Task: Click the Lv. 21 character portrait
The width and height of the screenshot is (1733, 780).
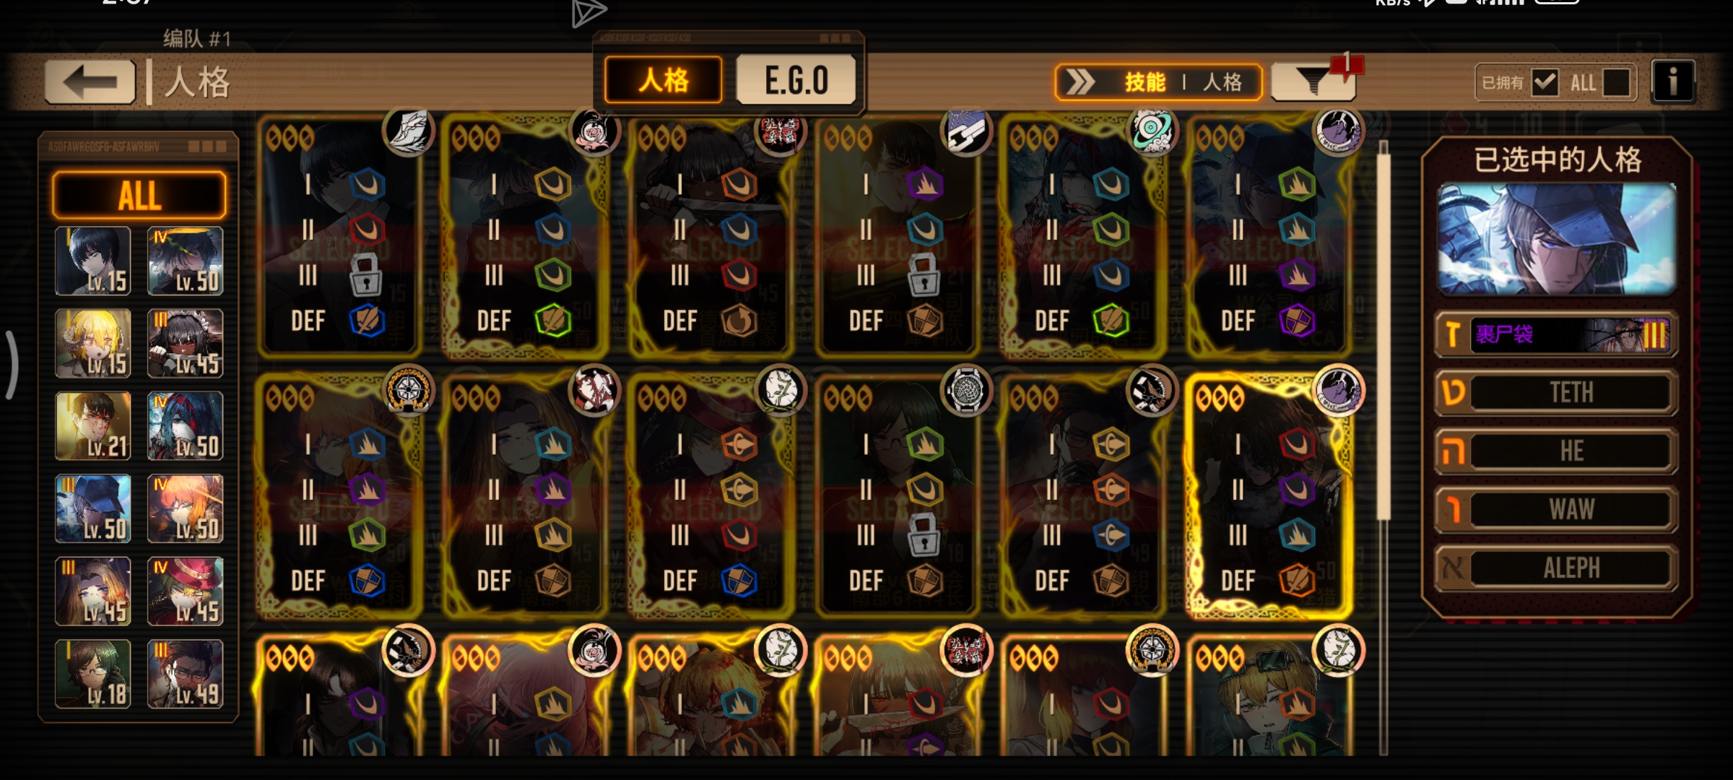Action: [93, 425]
